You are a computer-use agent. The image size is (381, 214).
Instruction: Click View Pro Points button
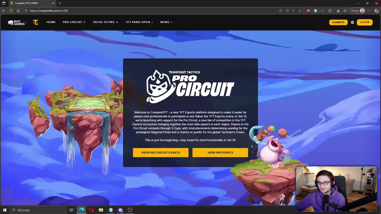[220, 152]
